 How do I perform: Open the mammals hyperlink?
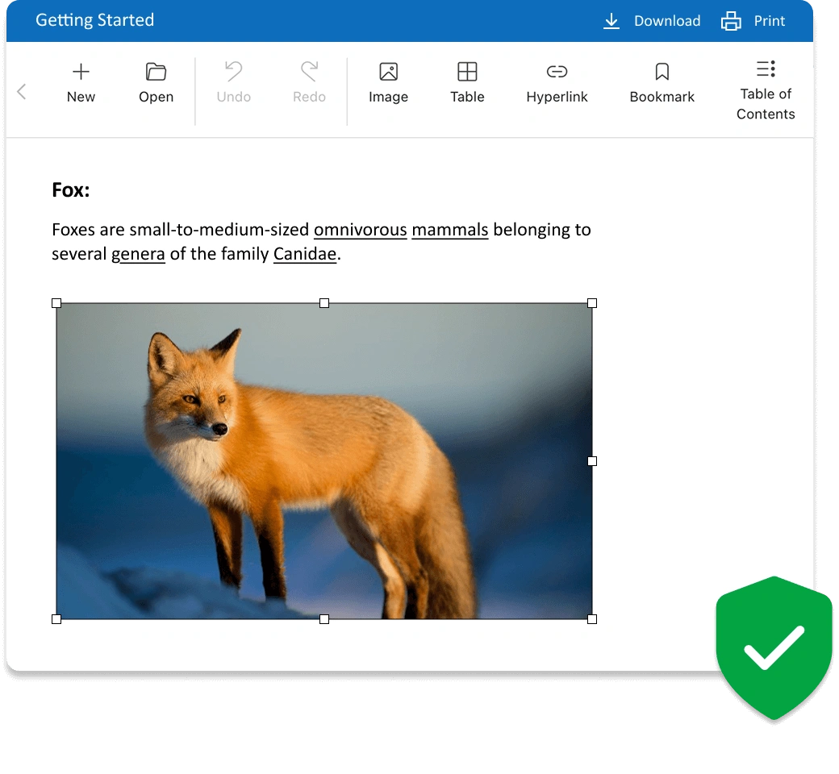click(449, 230)
